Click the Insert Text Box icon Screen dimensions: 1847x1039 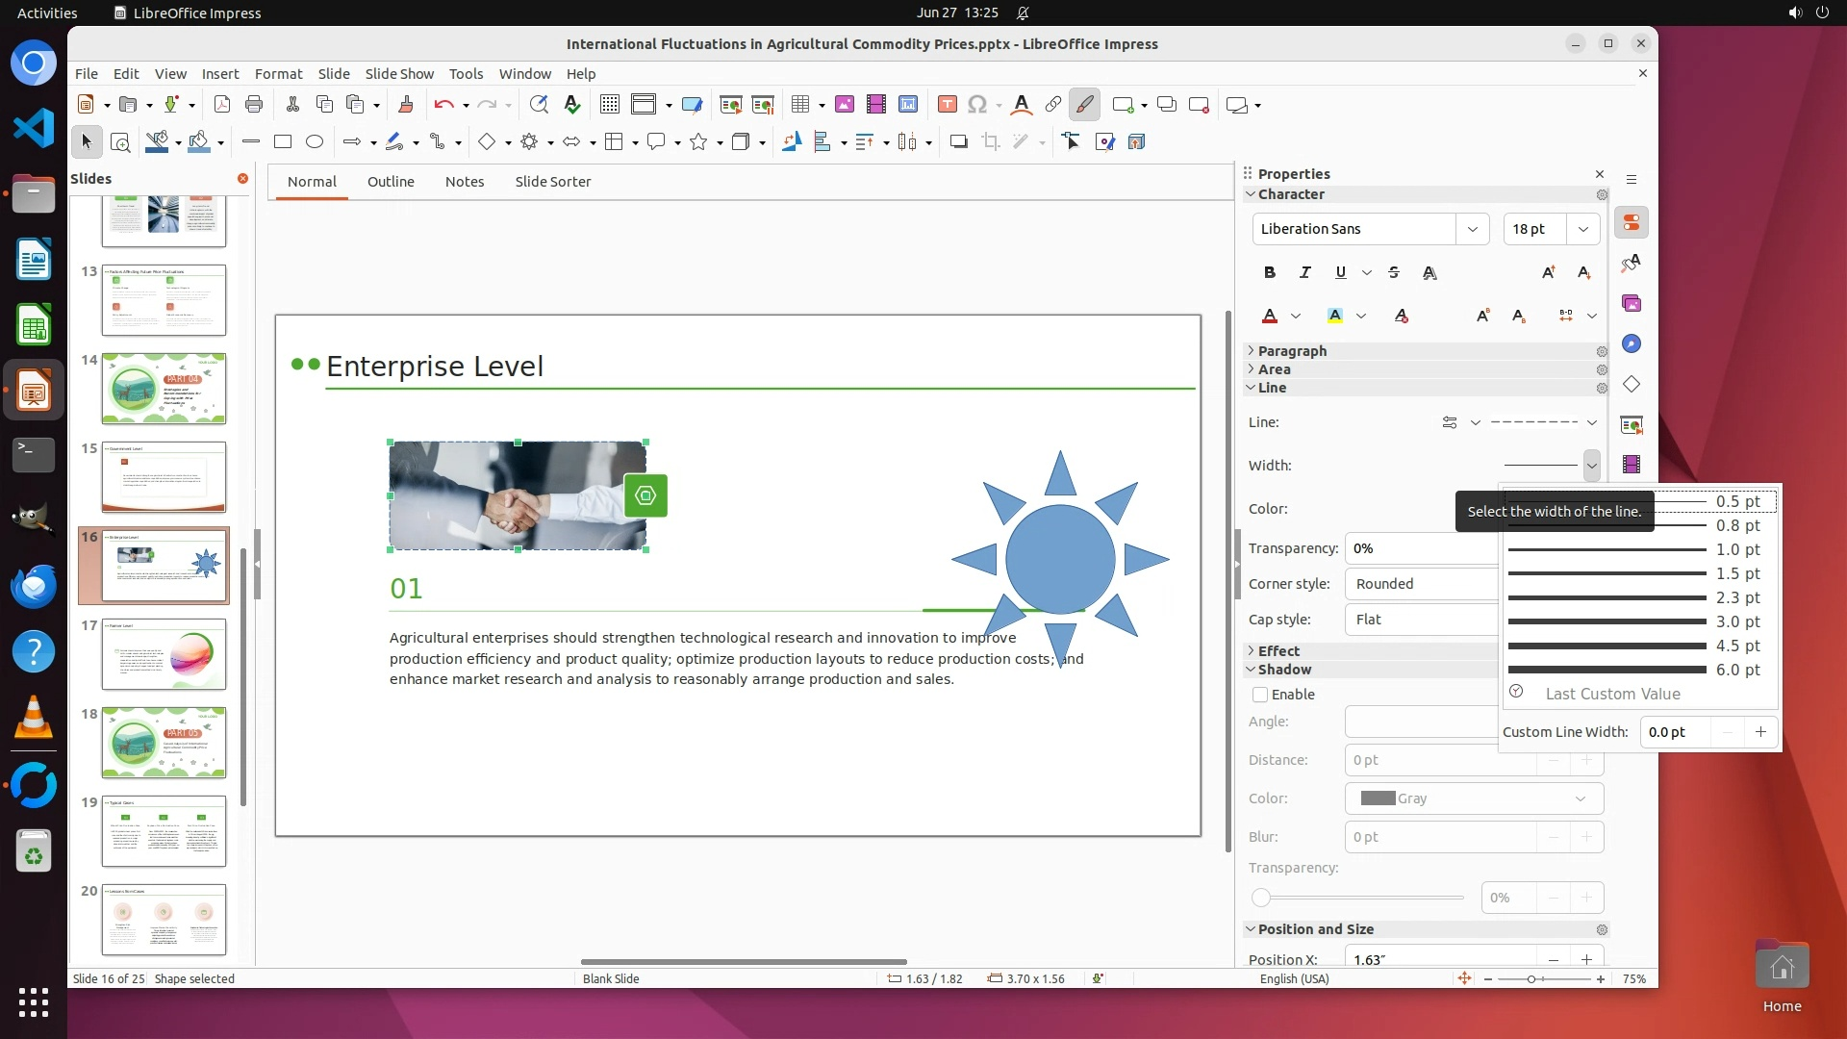(x=947, y=105)
